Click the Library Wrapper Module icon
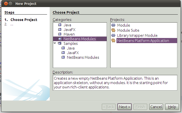Image resolution: width=182 pixels, height=113 pixels. [x=113, y=36]
